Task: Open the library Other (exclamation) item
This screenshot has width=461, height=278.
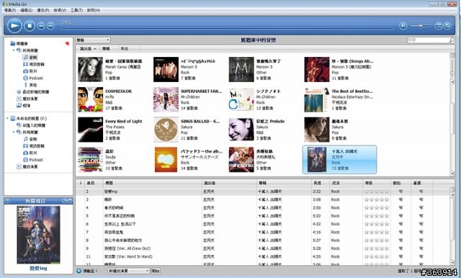Action: pyautogui.click(x=30, y=85)
